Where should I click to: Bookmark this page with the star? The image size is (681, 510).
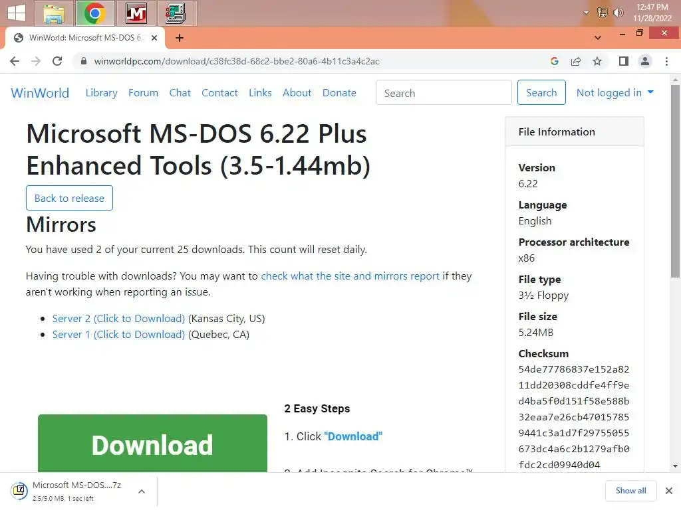(597, 61)
